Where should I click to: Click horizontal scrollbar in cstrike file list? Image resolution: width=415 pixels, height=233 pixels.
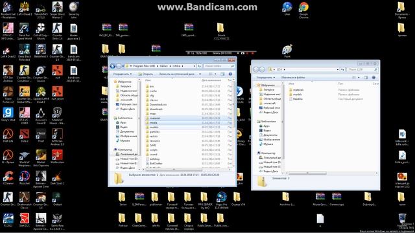tap(174, 170)
